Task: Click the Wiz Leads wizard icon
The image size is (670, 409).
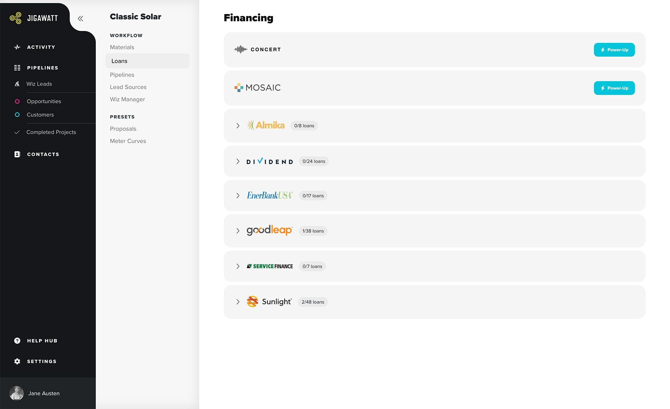Action: 17,84
